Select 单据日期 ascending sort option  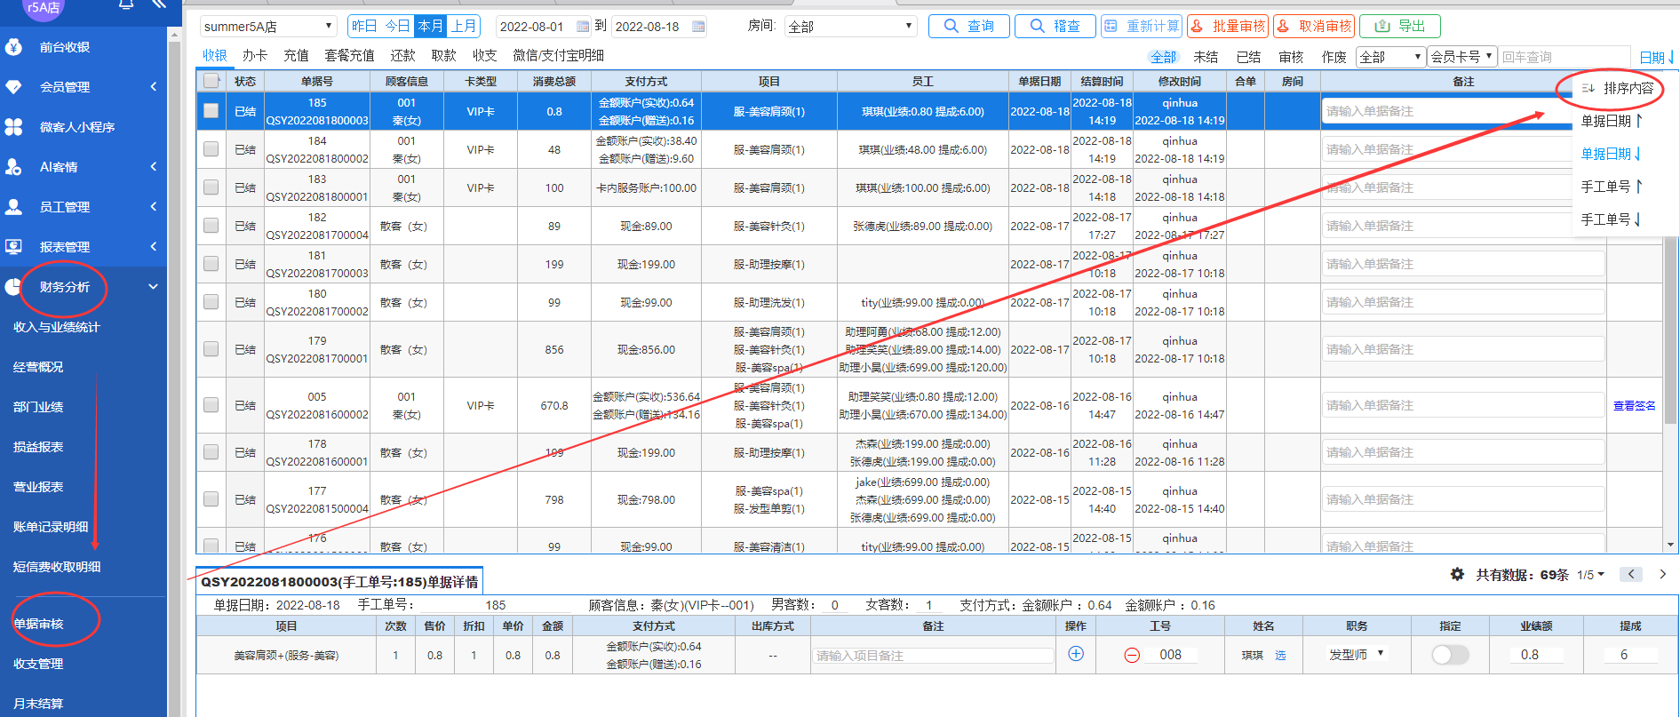(1612, 121)
